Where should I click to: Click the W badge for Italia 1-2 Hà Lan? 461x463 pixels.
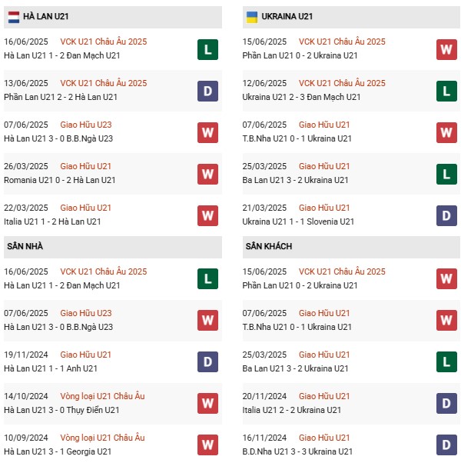(x=207, y=216)
